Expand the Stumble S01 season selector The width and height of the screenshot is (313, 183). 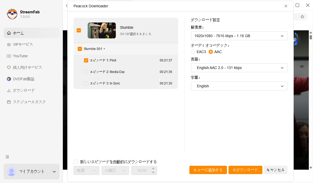coord(94,49)
